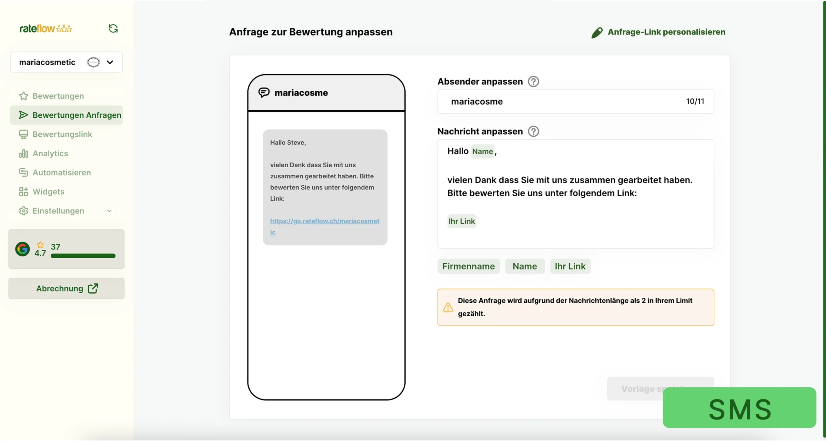This screenshot has width=826, height=441.
Task: Click the warning triangle icon in notice
Action: point(448,307)
